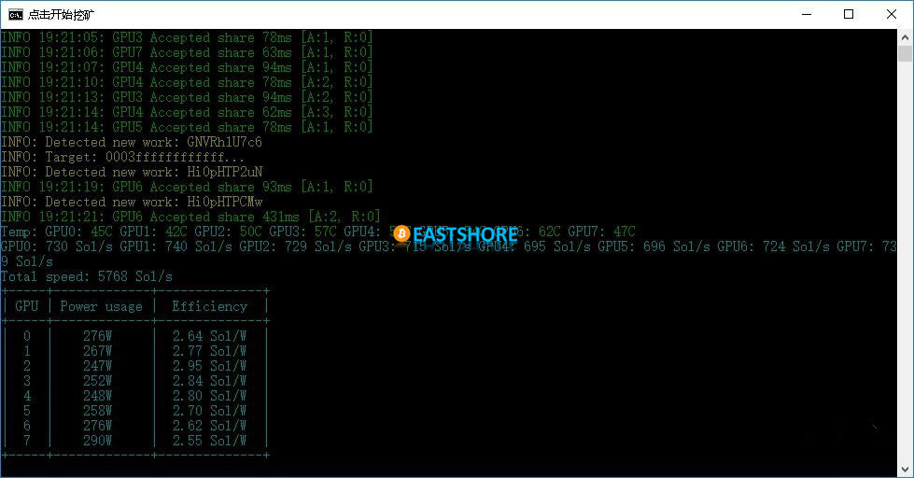The width and height of the screenshot is (914, 478).
Task: Click the GPU1: 740 Sol/s speed reading
Action: click(176, 246)
